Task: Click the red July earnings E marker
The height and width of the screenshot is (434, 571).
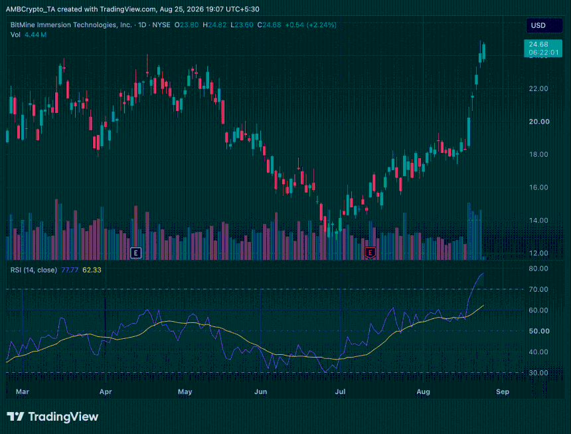Action: click(370, 253)
